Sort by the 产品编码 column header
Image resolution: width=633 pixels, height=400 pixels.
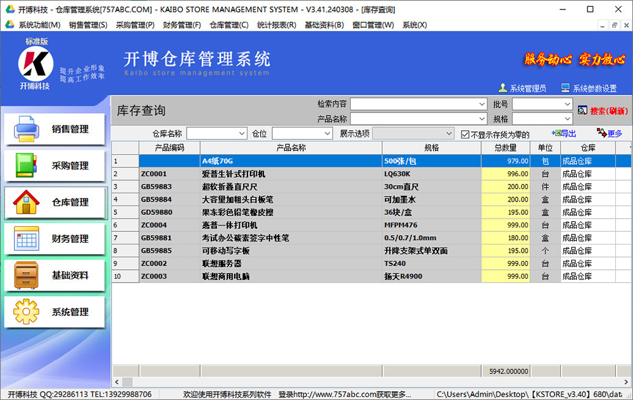(x=170, y=148)
